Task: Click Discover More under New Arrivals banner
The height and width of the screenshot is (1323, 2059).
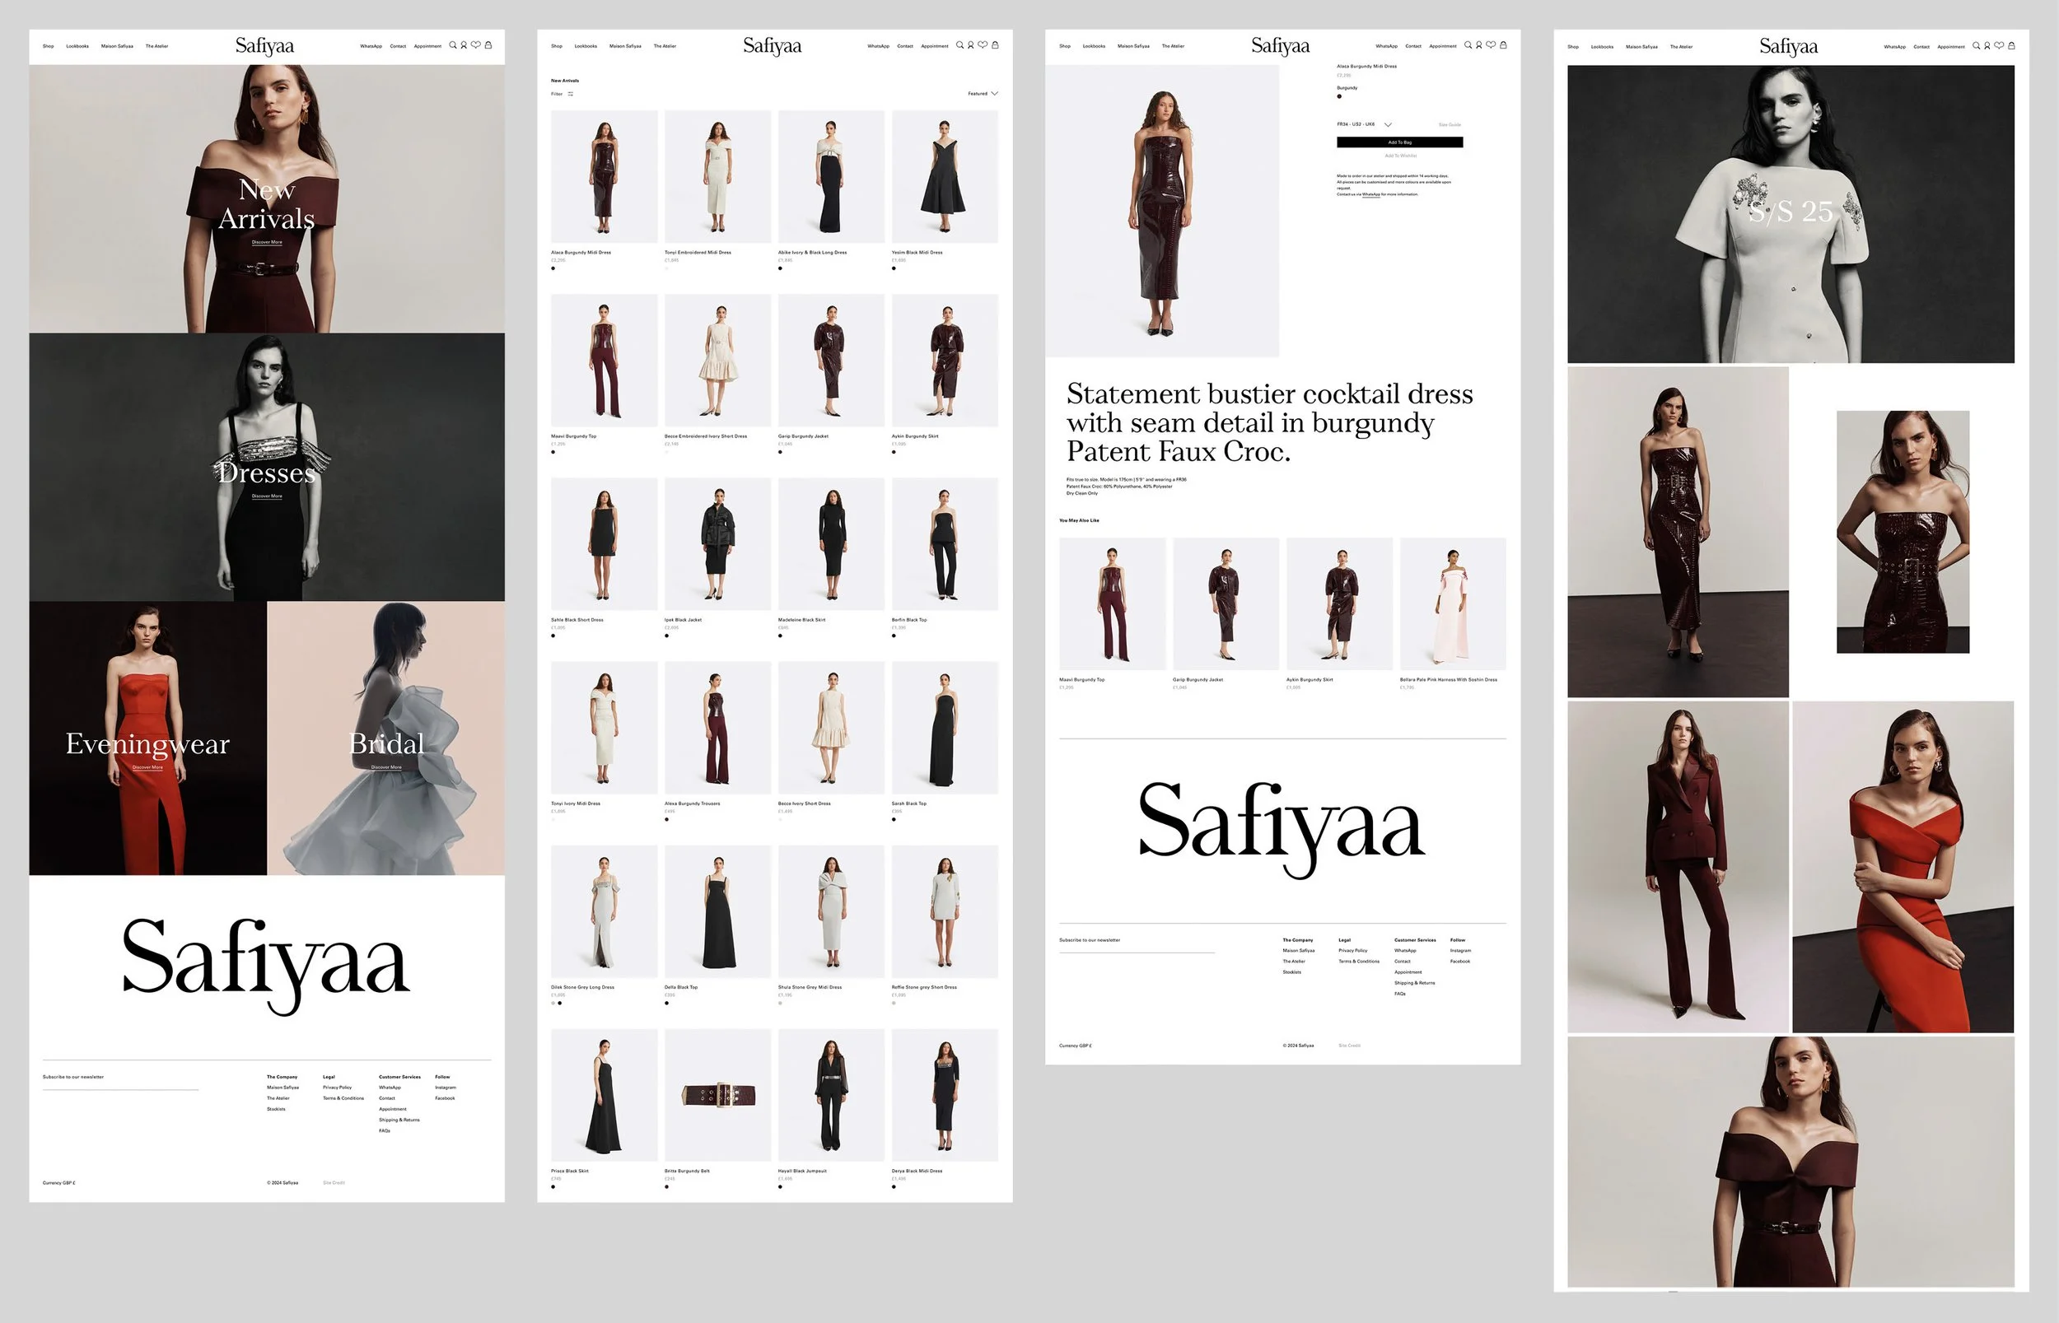Action: click(x=266, y=242)
